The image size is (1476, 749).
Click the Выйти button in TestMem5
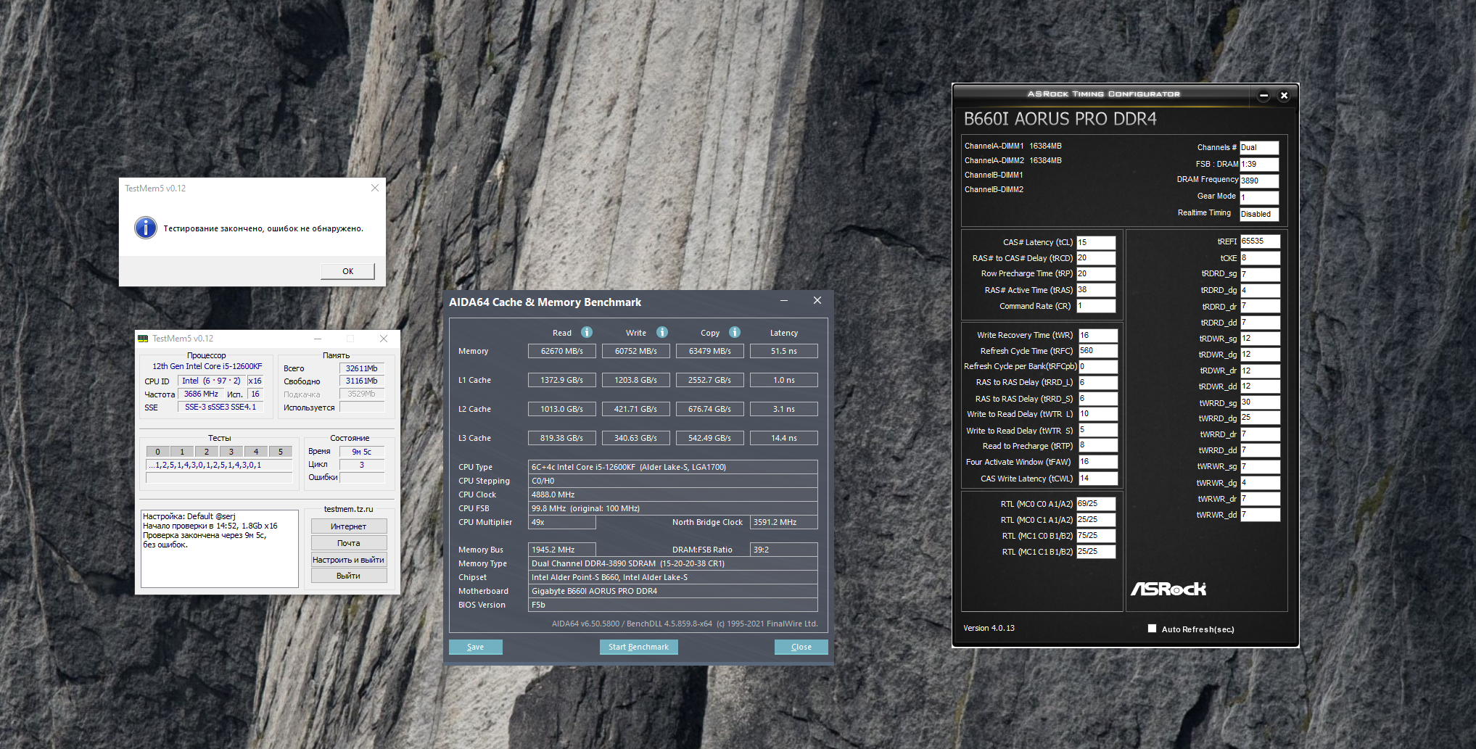click(x=348, y=576)
